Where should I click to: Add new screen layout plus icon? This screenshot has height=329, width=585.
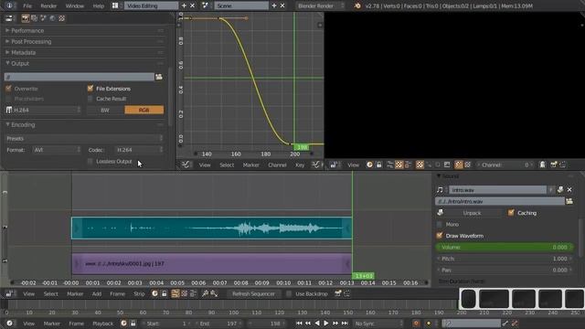coord(184,5)
